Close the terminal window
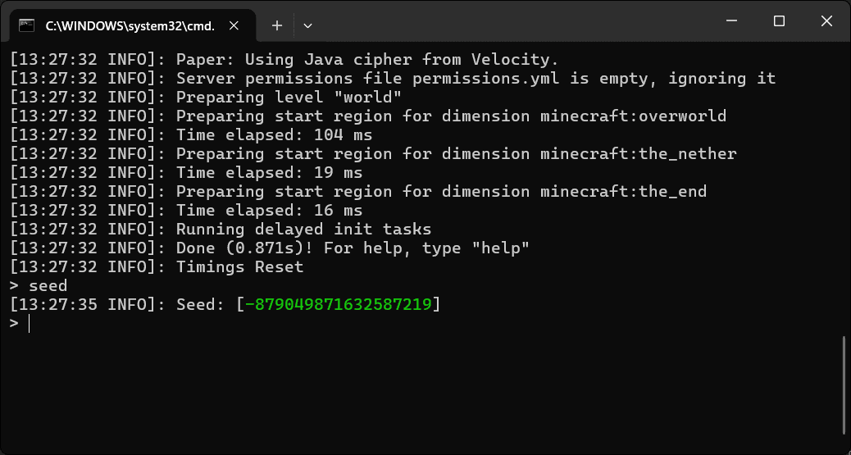The width and height of the screenshot is (851, 455). pos(826,21)
